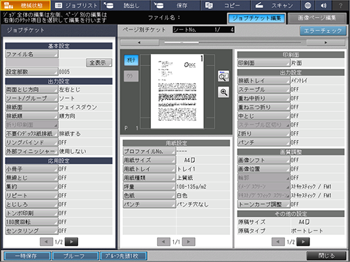Image resolution: width=350 pixels, height=262 pixels.
Task: Open the 印刷面 print side setting
Action: (264, 63)
